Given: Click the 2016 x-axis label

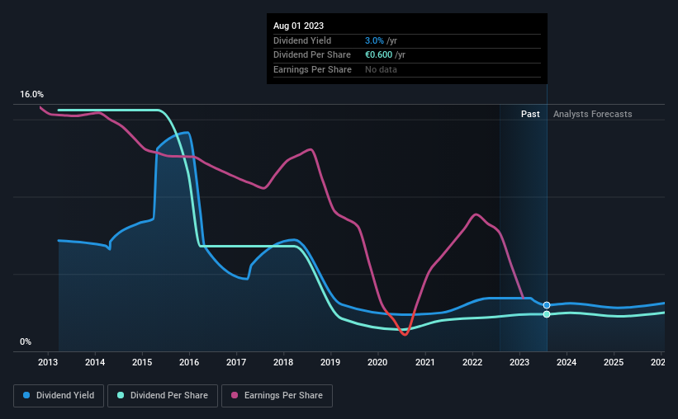Looking at the screenshot, I should [x=189, y=362].
